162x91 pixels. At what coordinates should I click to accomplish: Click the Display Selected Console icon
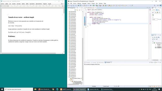(152, 62)
